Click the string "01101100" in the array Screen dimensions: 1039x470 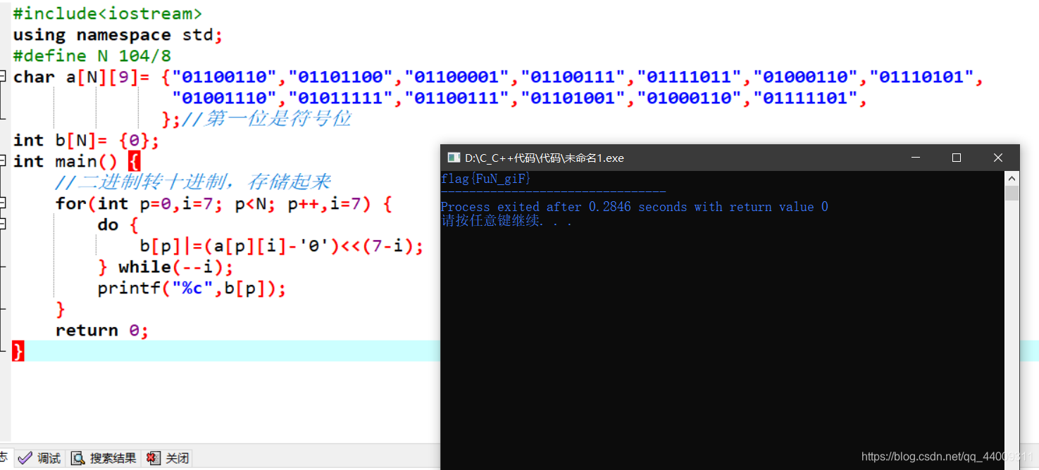pyautogui.click(x=340, y=77)
